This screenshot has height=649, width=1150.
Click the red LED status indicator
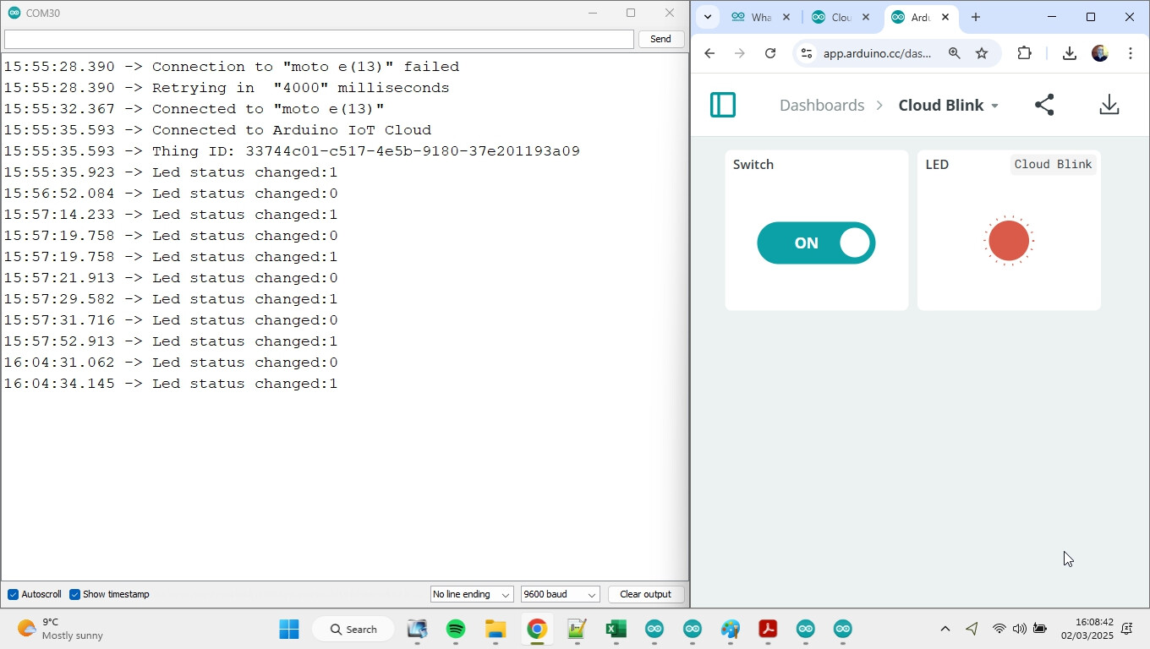click(x=1008, y=241)
